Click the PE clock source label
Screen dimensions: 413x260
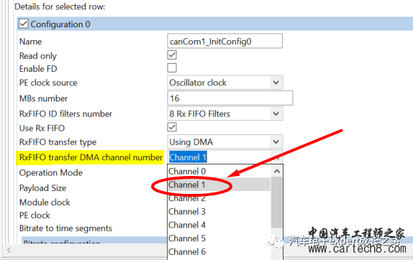click(x=48, y=83)
